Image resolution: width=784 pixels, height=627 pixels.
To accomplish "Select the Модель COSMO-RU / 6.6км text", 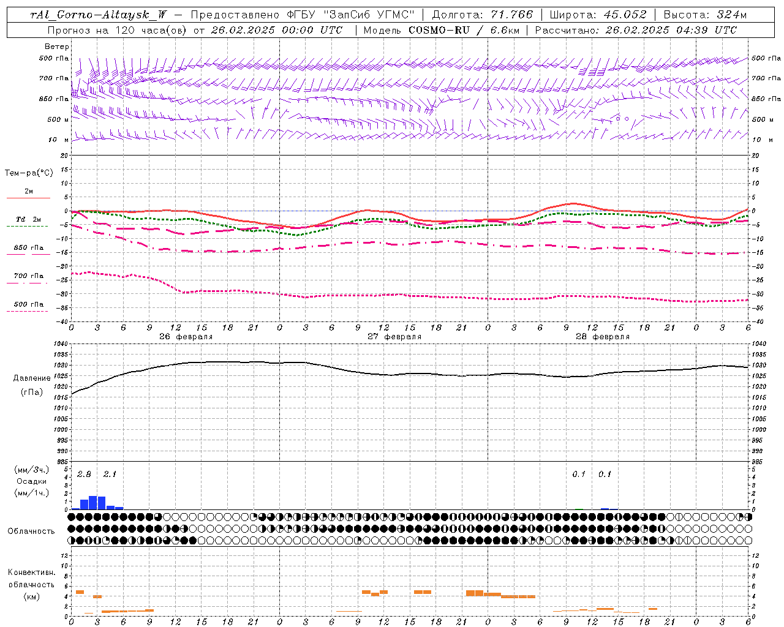I will tap(441, 30).
